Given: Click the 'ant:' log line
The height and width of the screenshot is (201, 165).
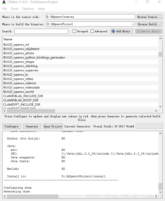Looking at the screenshot, I should point(14,150).
